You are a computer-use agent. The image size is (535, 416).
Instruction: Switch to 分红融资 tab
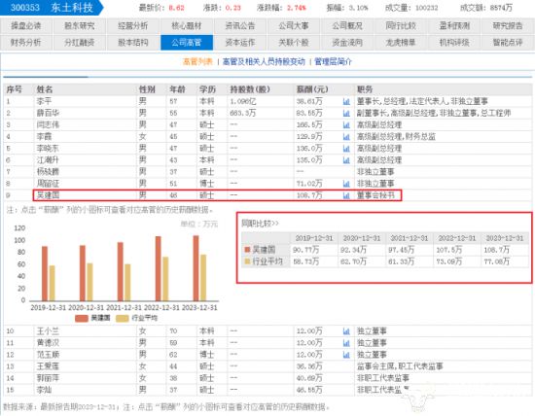(x=80, y=43)
